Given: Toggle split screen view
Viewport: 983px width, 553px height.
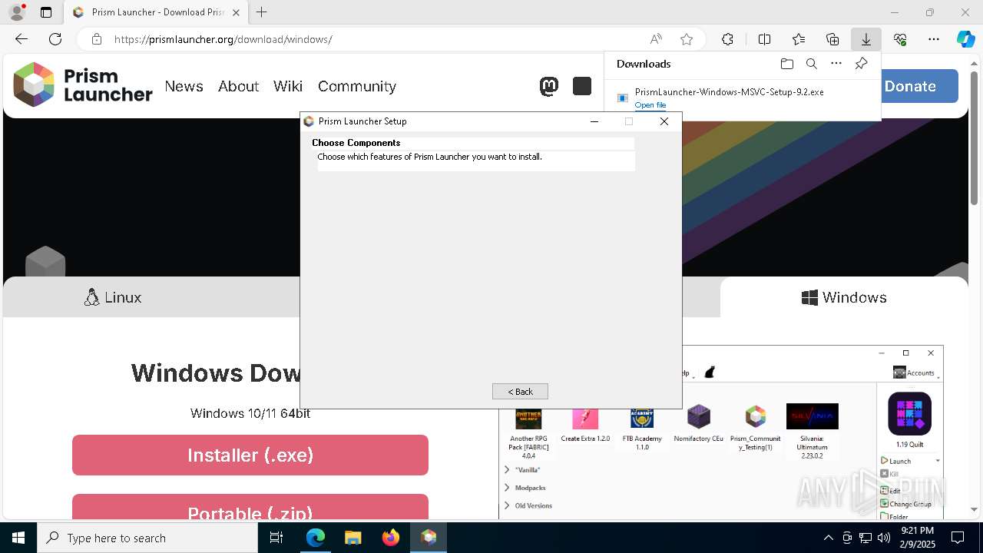Looking at the screenshot, I should 764,39.
